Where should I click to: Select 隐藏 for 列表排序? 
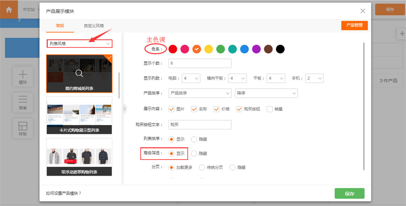(x=194, y=139)
